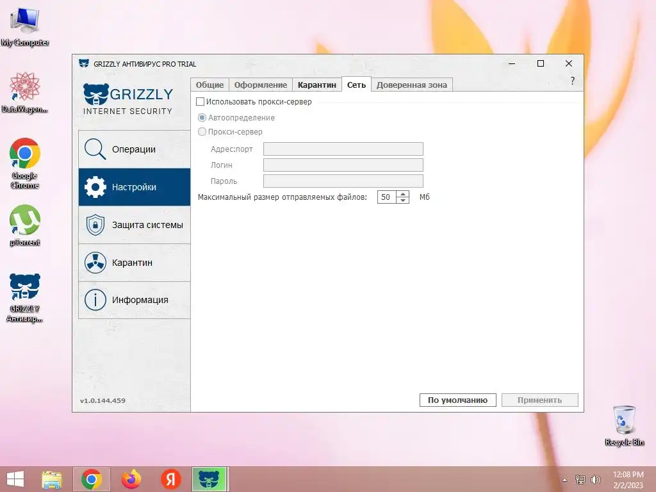Switch to the Общие tab
This screenshot has width=656, height=492.
(209, 85)
